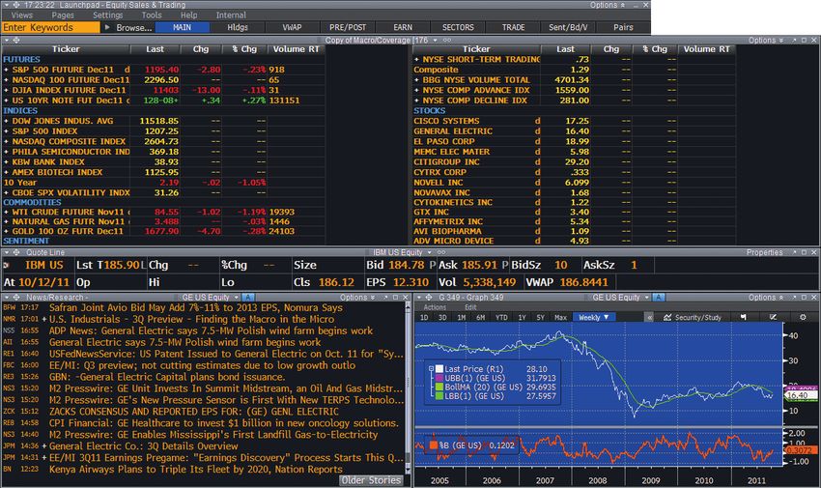Collapse the Last Price legend tree node
This screenshot has height=488, width=821.
click(x=432, y=368)
